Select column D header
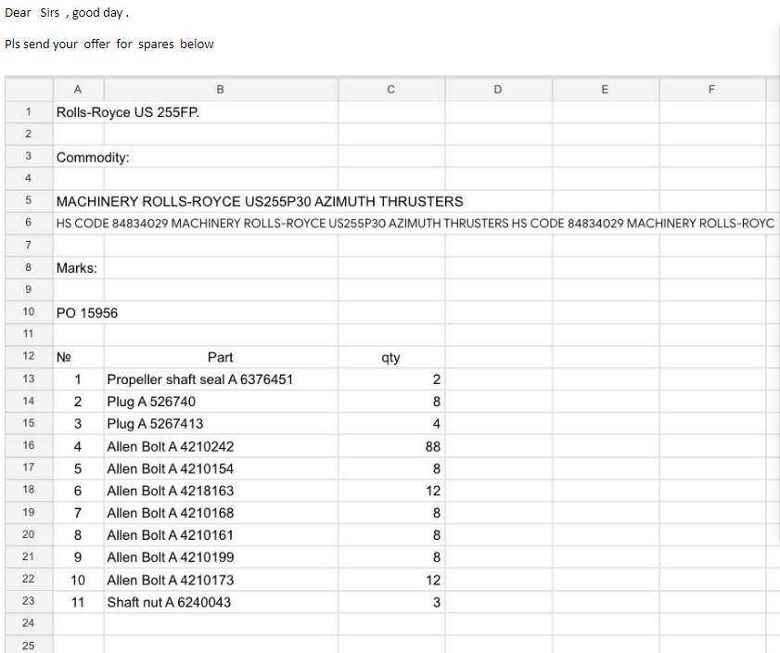The image size is (780, 653). pyautogui.click(x=498, y=90)
